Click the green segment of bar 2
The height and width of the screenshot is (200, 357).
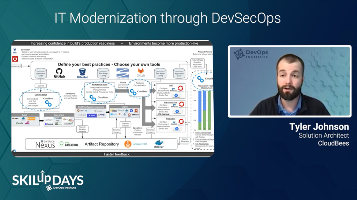(204, 120)
